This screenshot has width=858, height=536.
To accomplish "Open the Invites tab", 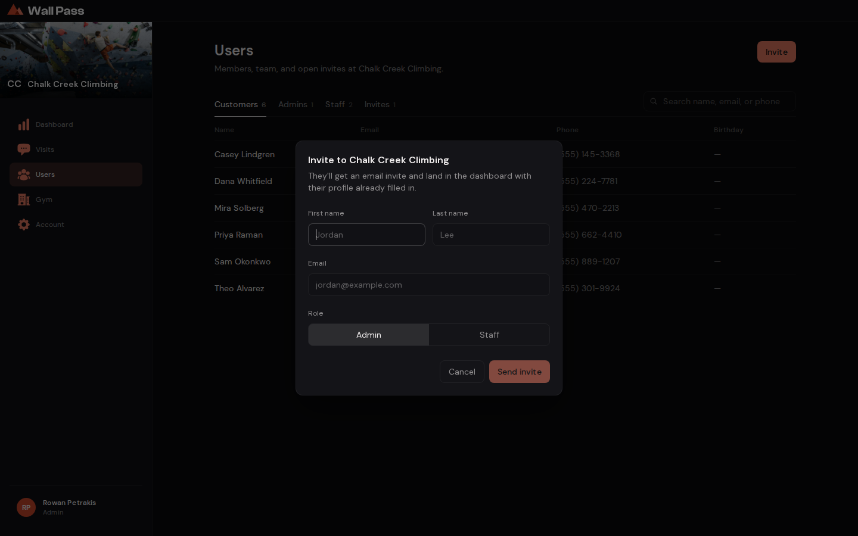I will pos(380,105).
